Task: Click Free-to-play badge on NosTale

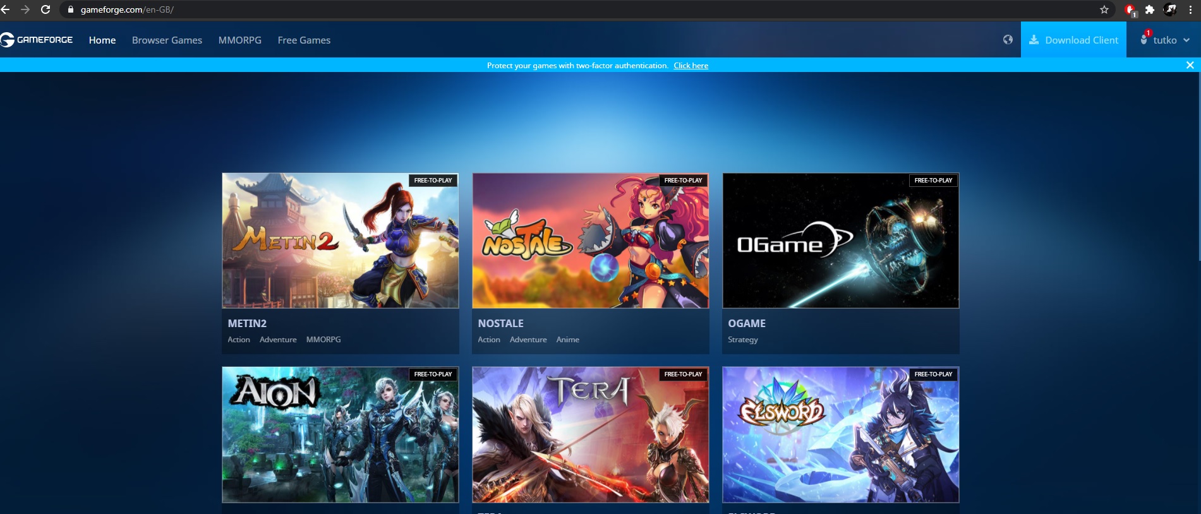Action: click(x=684, y=181)
